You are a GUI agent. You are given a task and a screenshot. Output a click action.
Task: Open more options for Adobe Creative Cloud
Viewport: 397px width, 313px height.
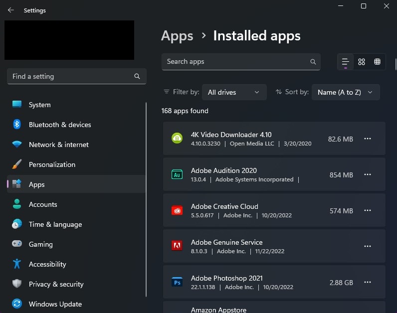pos(368,210)
